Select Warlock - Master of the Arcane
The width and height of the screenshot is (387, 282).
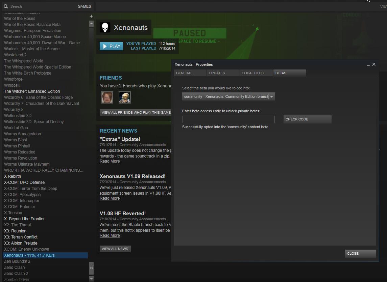tap(31, 49)
